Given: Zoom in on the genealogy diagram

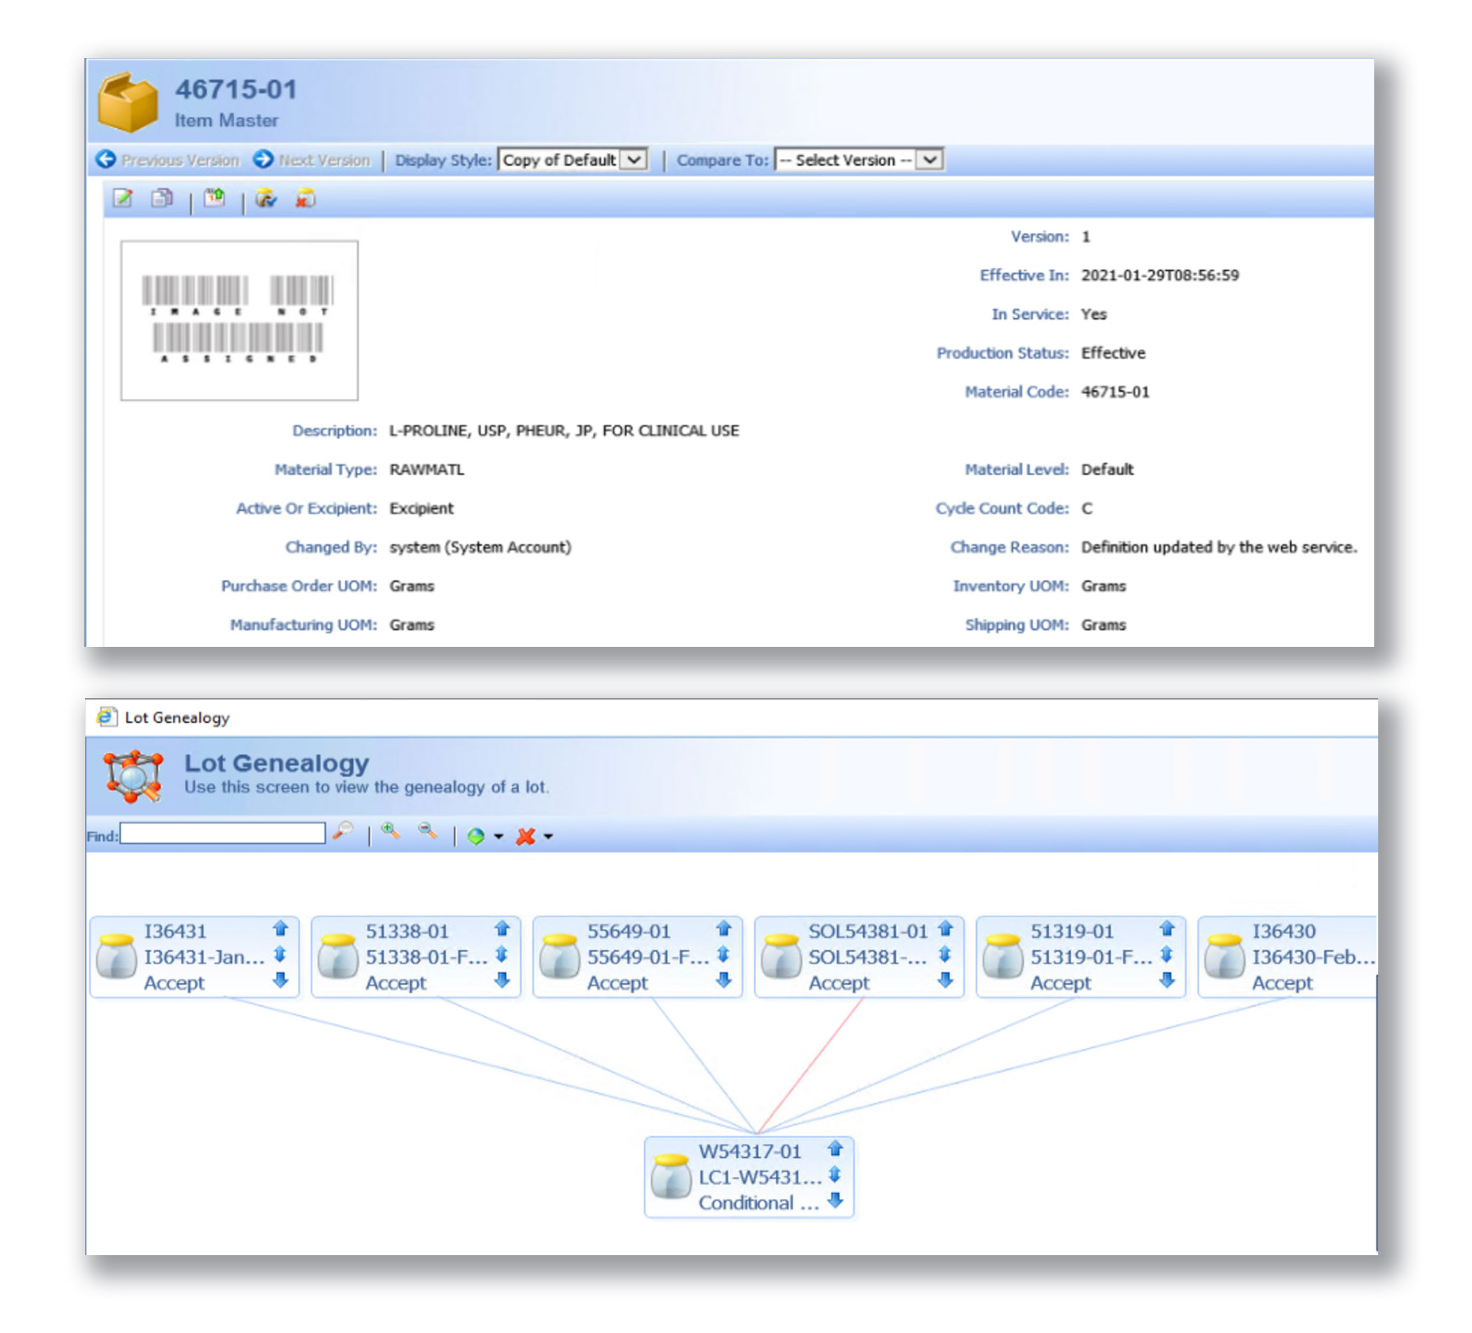Looking at the screenshot, I should (391, 831).
